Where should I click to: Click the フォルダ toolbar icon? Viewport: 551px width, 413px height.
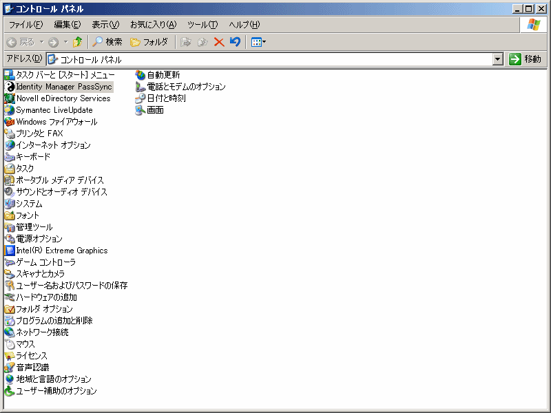(x=150, y=42)
